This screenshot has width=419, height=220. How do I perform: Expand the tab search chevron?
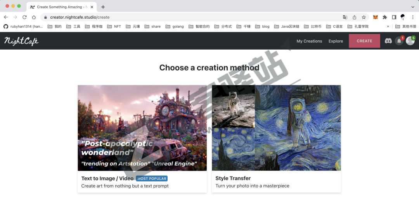(x=412, y=7)
